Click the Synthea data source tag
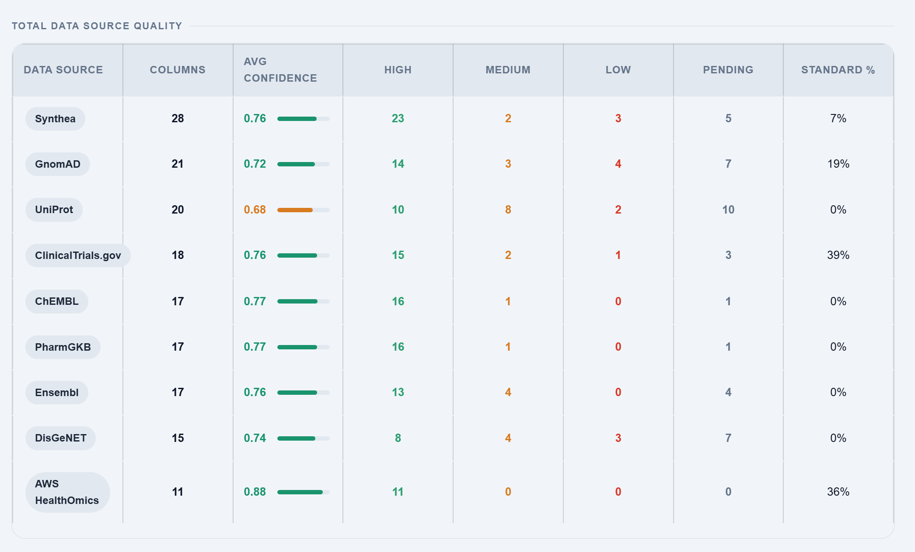Image resolution: width=915 pixels, height=552 pixels. coord(55,119)
